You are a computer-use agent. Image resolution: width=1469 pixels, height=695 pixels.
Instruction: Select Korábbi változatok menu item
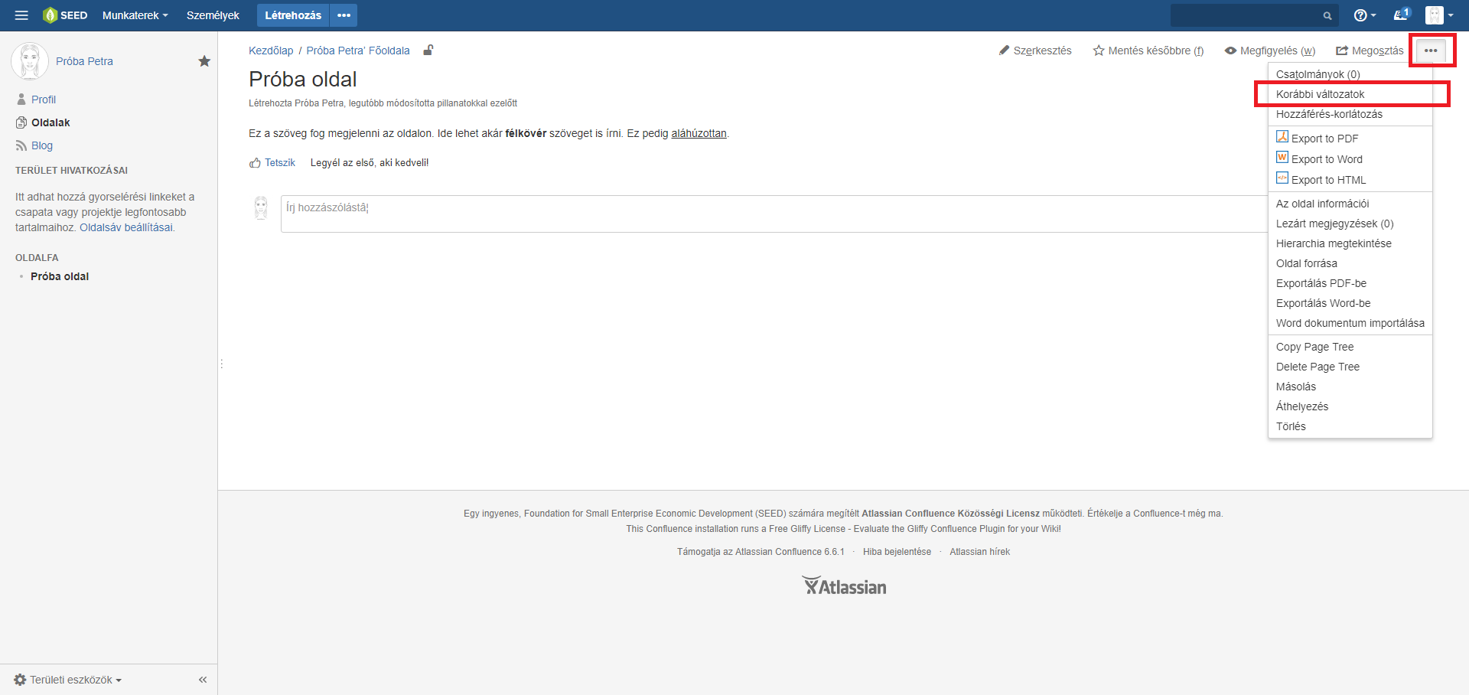tap(1320, 94)
